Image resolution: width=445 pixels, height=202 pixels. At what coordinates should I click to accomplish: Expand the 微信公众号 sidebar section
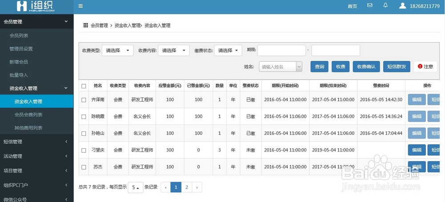[x=36, y=199]
